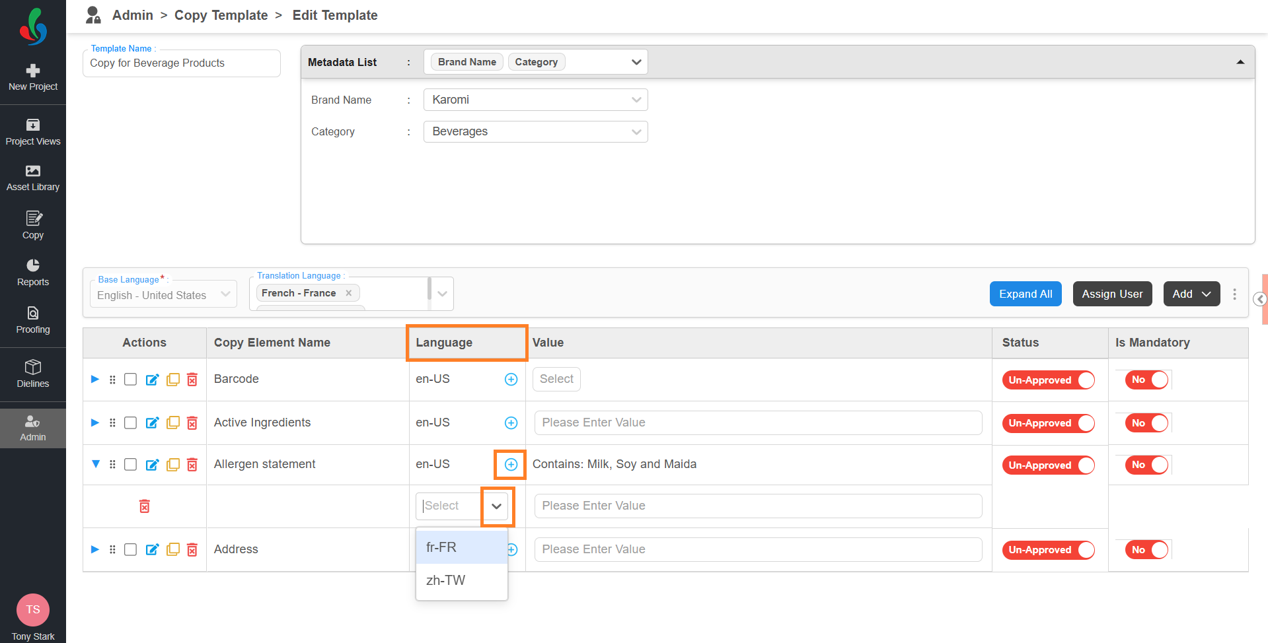1268x643 pixels.
Task: Check the Barcode row checkbox
Action: pos(131,380)
